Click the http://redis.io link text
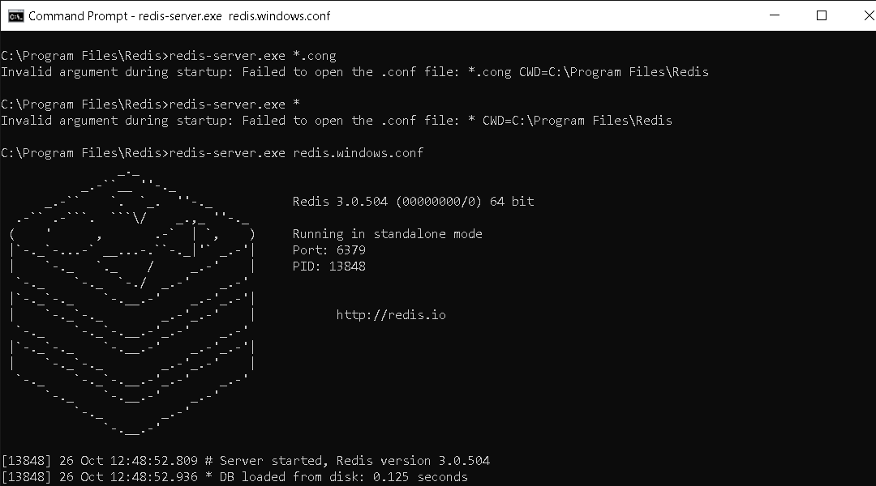This screenshot has height=486, width=876. click(x=392, y=314)
